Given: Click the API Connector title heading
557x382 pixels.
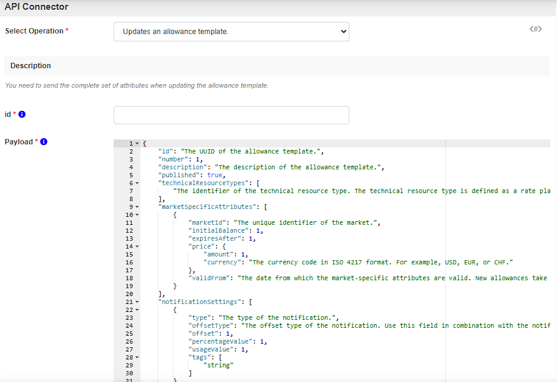Looking at the screenshot, I should [x=37, y=7].
